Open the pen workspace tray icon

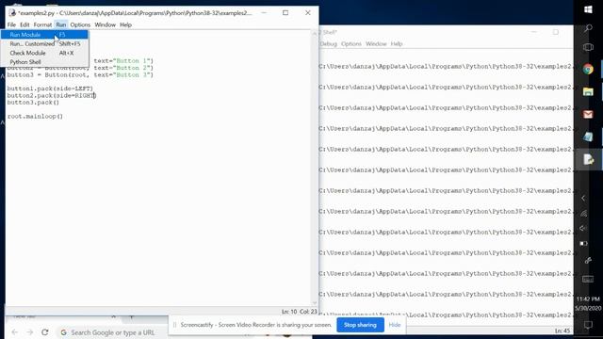click(x=588, y=261)
